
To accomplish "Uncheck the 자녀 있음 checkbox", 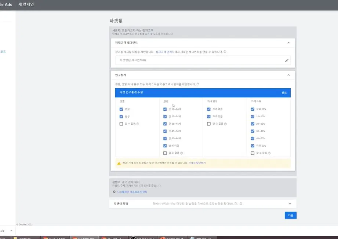I will [x=209, y=117].
